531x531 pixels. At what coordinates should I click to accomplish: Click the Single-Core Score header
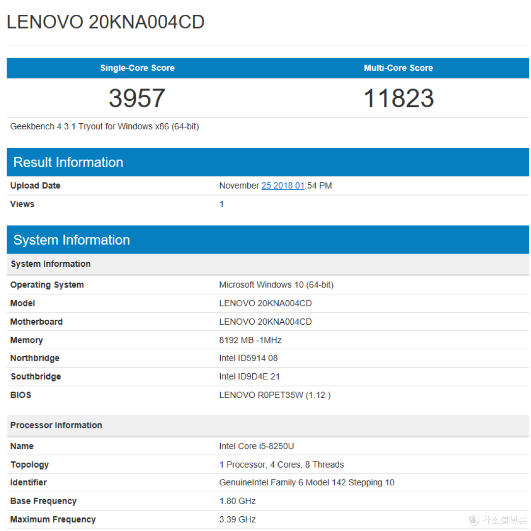(x=137, y=68)
